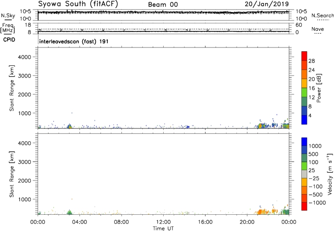Click the 'Time UT' axis label
Image resolution: width=334 pixels, height=231 pixels.
pyautogui.click(x=163, y=228)
